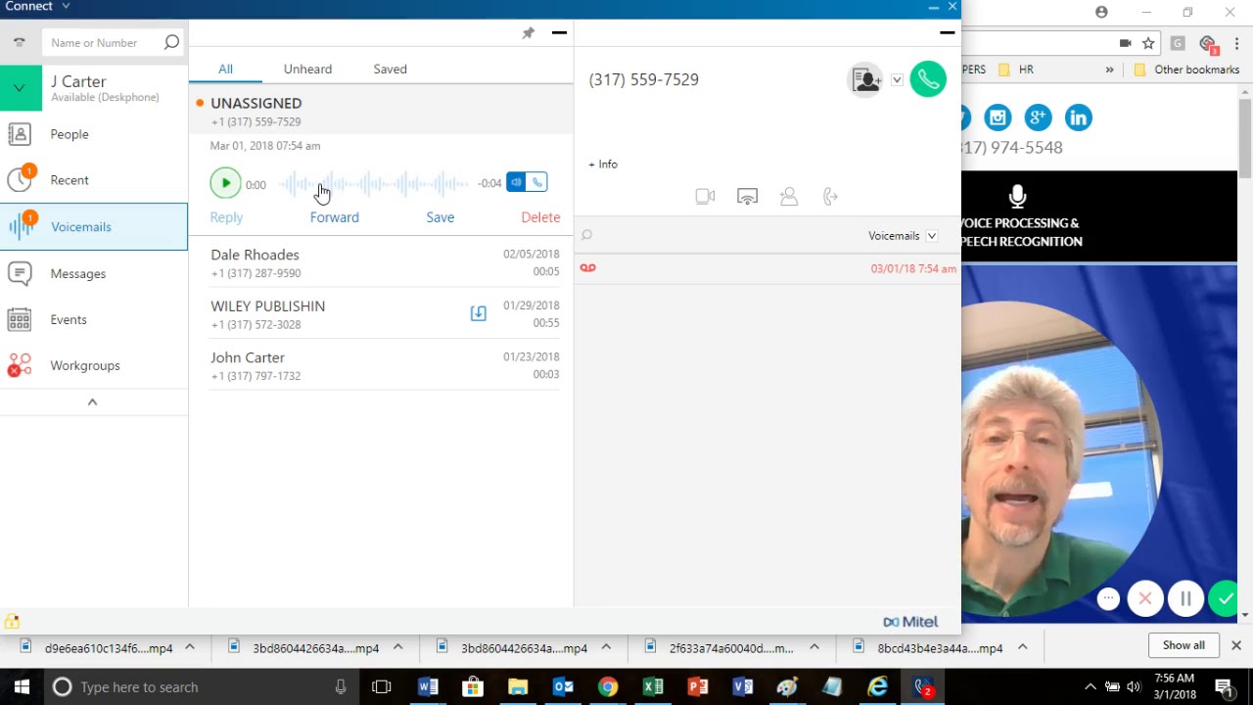
Task: Select the red voicemail history entry
Action: coord(766,268)
